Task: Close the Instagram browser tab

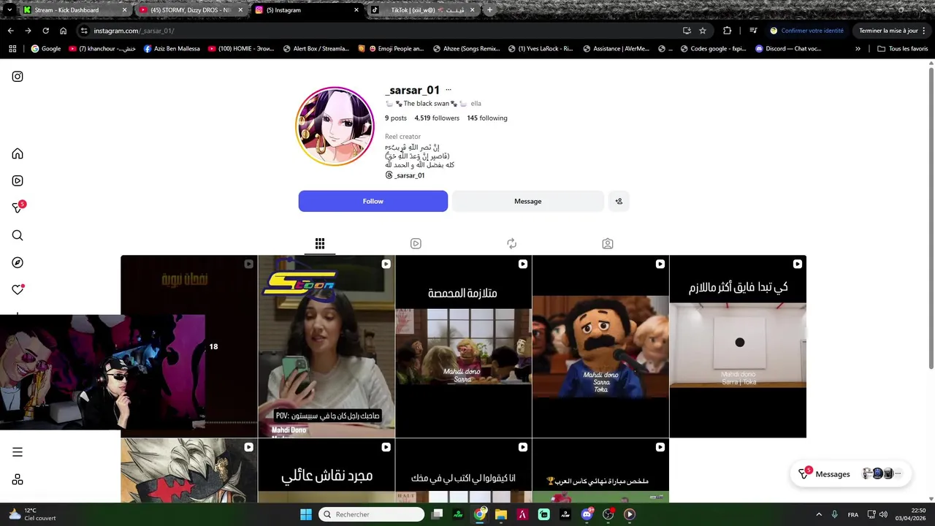Action: [356, 10]
